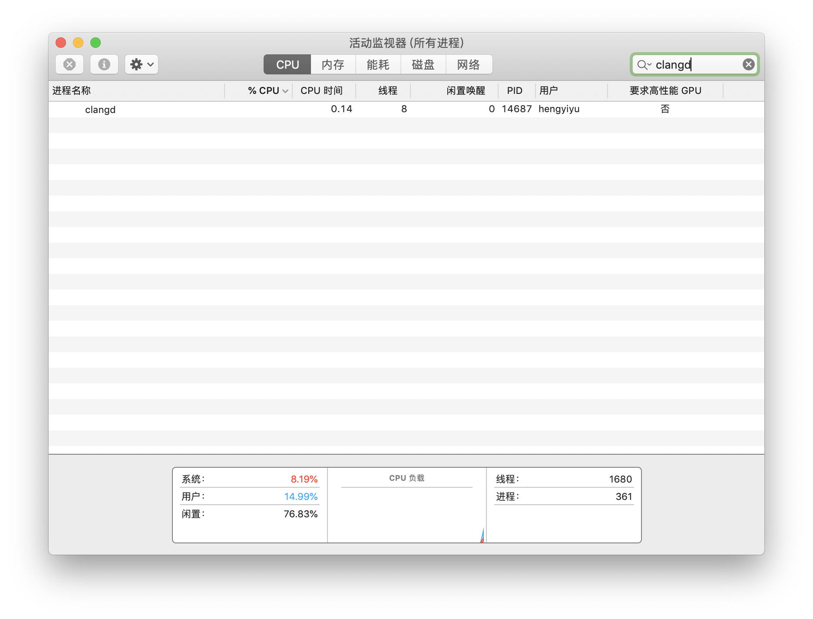Image resolution: width=813 pixels, height=619 pixels.
Task: Sort by 用户 column header
Action: (572, 90)
